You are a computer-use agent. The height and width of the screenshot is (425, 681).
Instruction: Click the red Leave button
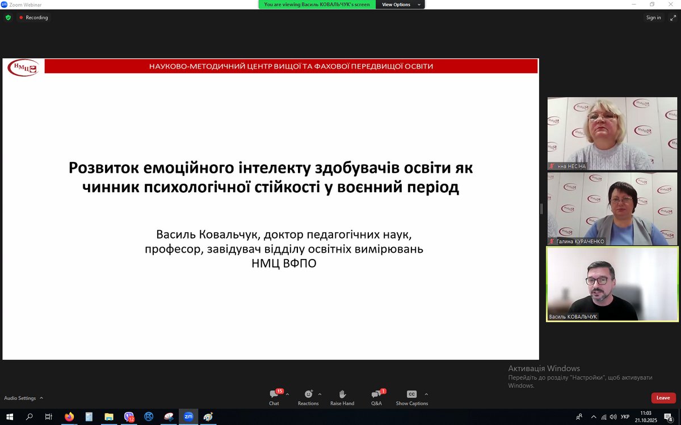663,398
